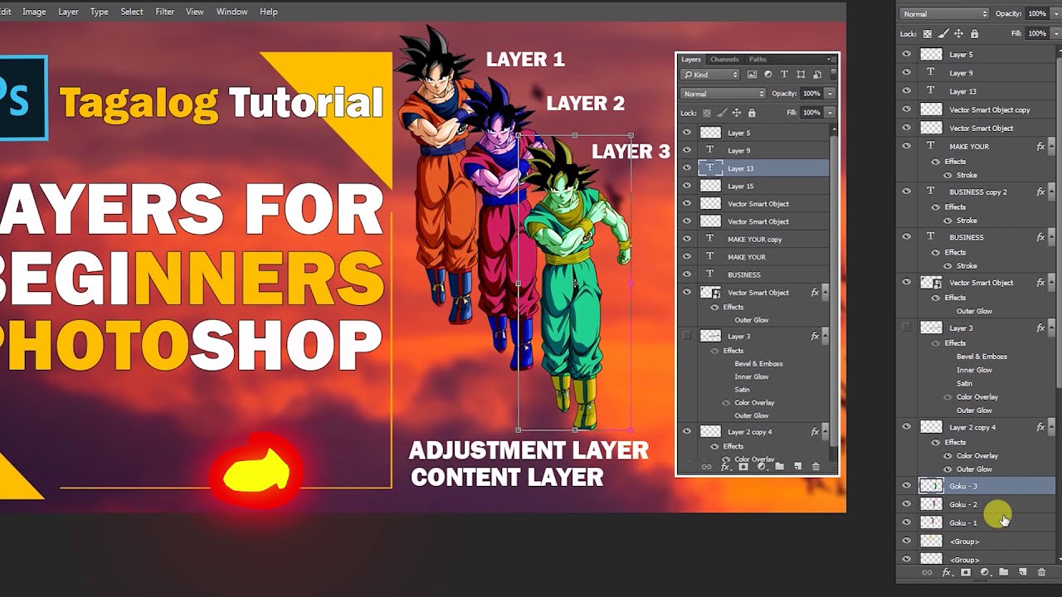Show the hidden Layer 3 visibility box

coord(906,328)
